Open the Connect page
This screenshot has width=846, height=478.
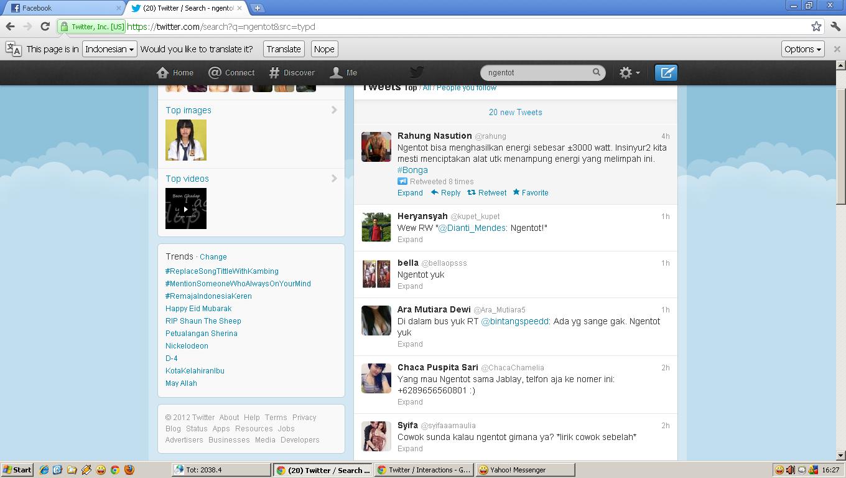coord(231,73)
